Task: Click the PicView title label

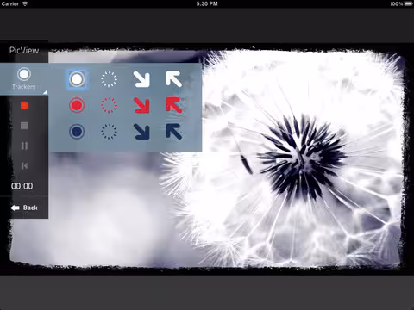Action: 24,51
